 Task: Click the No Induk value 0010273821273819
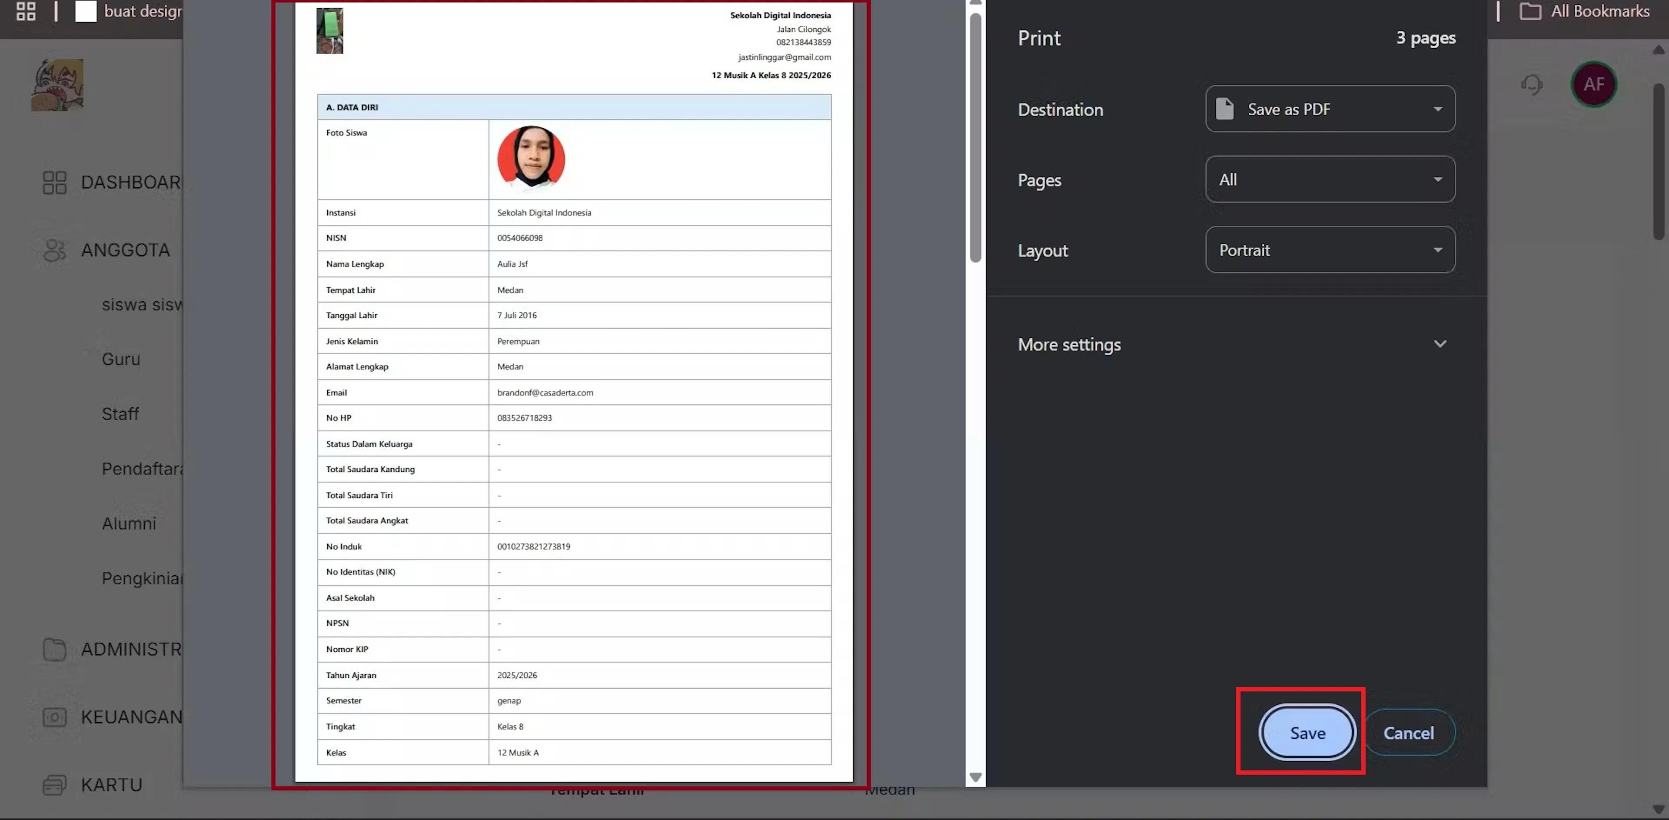534,547
